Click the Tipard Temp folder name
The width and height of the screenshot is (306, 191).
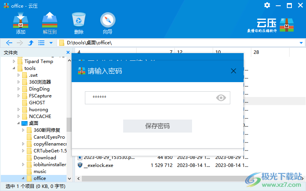39,62
